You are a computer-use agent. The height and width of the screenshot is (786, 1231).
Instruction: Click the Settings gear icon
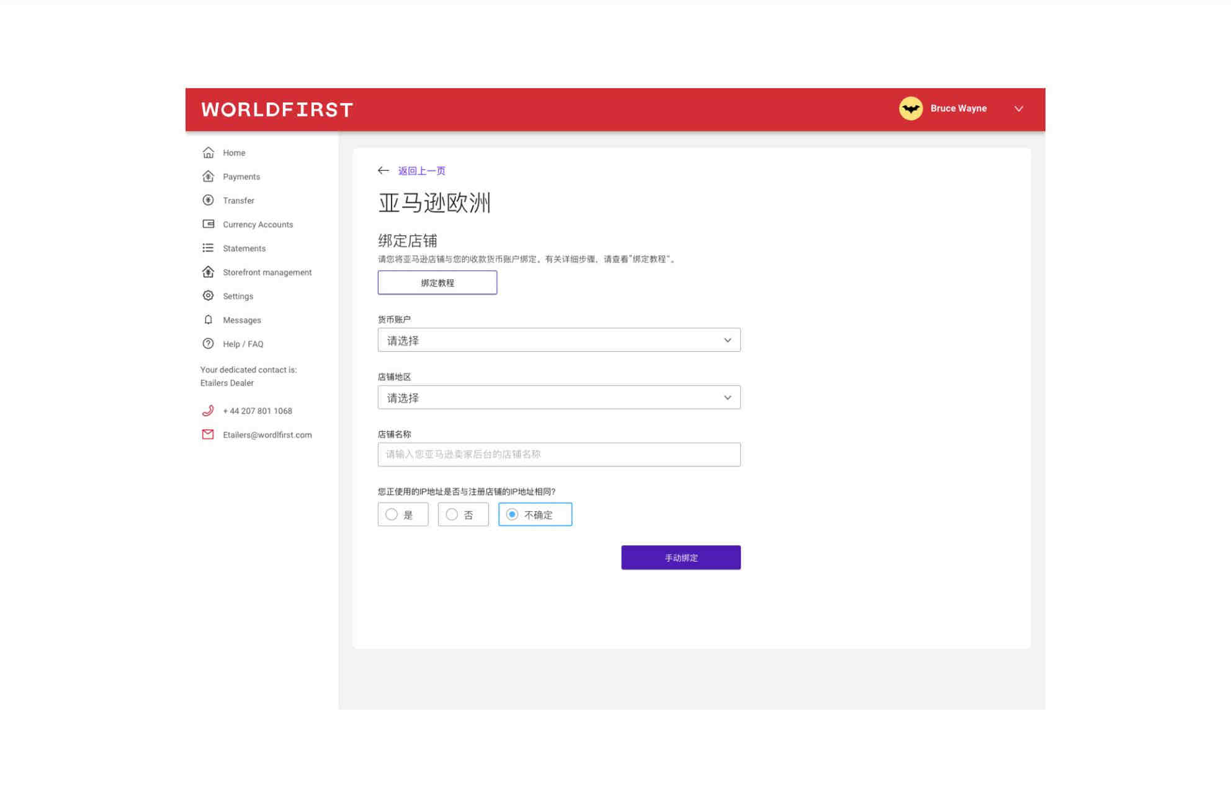tap(208, 296)
